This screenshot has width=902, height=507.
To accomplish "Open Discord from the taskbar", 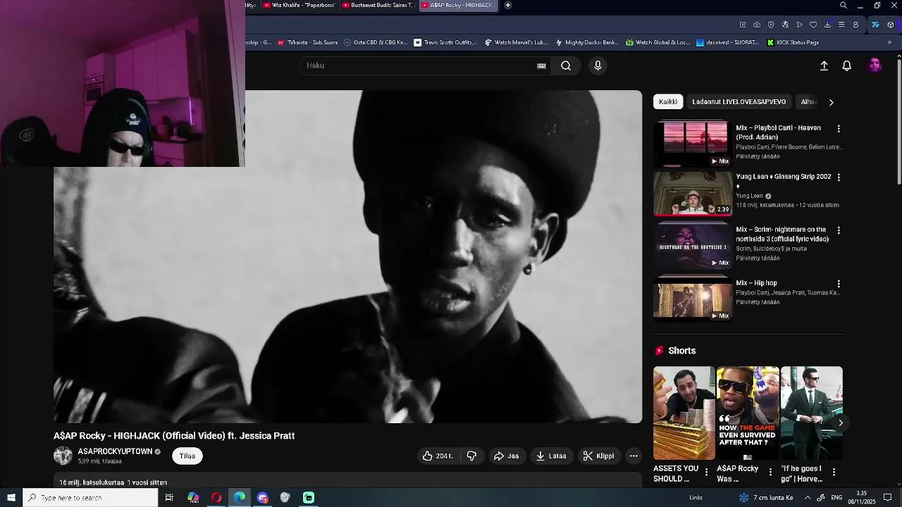I will 263,498.
